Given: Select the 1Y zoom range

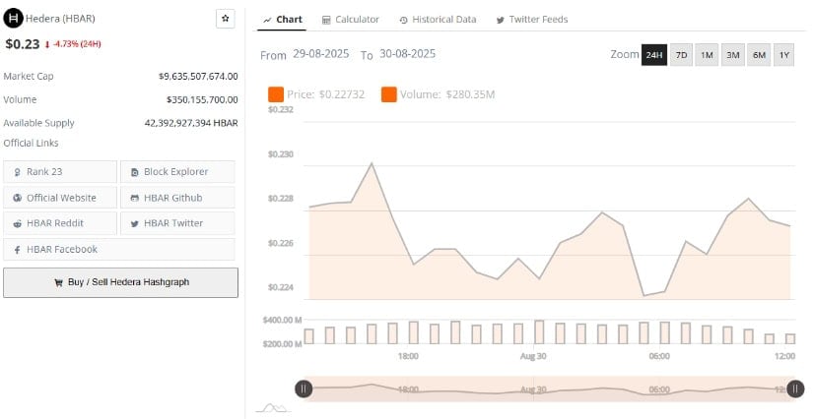Looking at the screenshot, I should (x=784, y=55).
